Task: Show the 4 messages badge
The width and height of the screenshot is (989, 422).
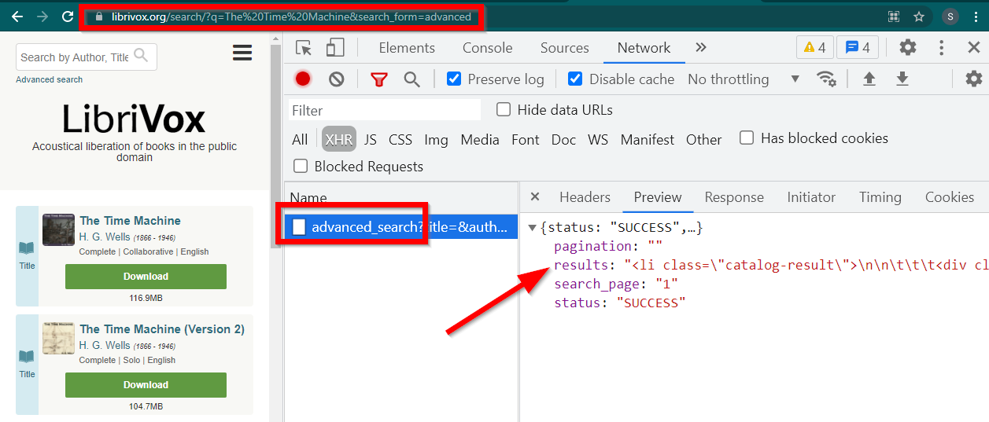Action: (858, 48)
